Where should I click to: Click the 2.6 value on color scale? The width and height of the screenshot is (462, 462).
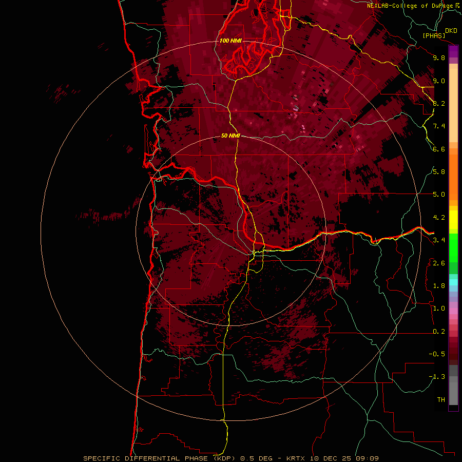pyautogui.click(x=439, y=263)
